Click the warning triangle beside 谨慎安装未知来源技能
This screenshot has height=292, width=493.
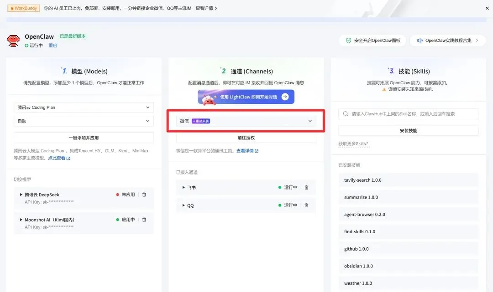[x=384, y=90]
